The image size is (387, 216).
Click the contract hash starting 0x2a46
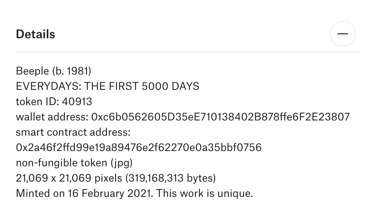click(x=138, y=147)
